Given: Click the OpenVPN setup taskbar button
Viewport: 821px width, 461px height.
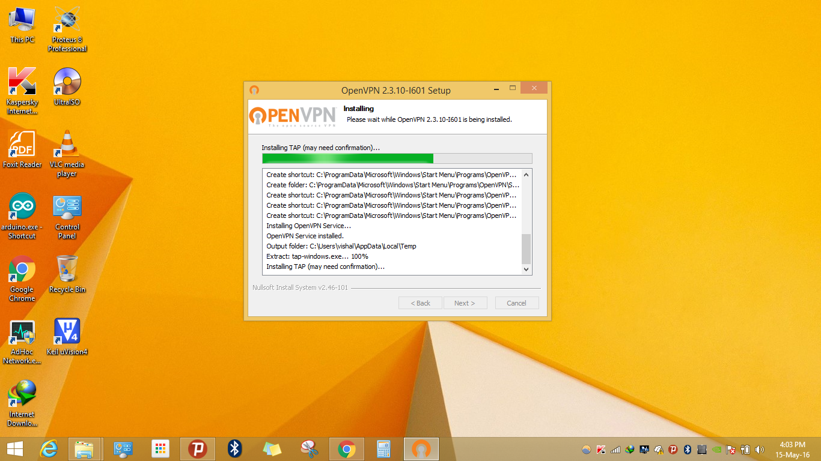Looking at the screenshot, I should point(421,449).
